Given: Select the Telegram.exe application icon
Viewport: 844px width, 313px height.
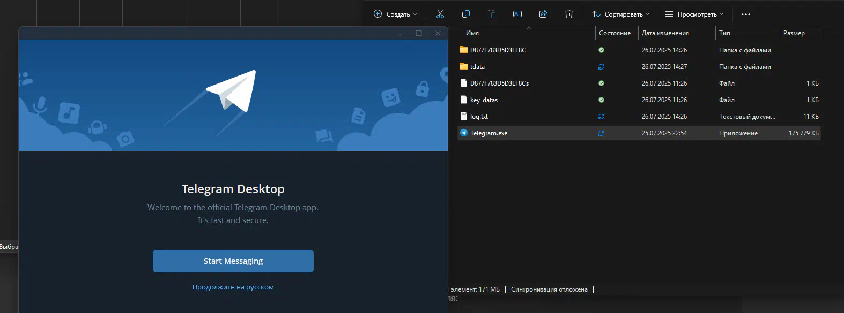Looking at the screenshot, I should pyautogui.click(x=464, y=133).
